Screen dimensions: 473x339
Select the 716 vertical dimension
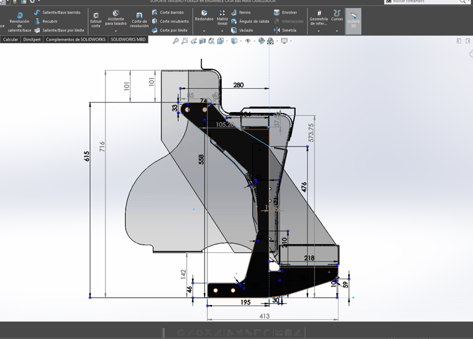[x=102, y=147]
